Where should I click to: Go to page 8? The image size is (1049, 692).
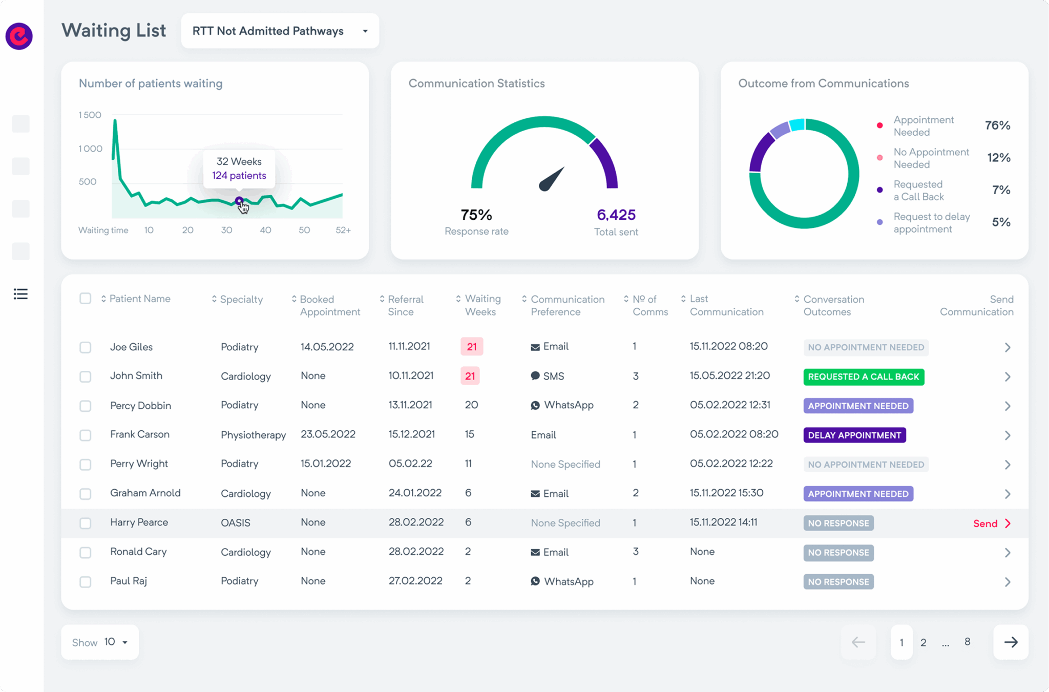click(x=967, y=642)
